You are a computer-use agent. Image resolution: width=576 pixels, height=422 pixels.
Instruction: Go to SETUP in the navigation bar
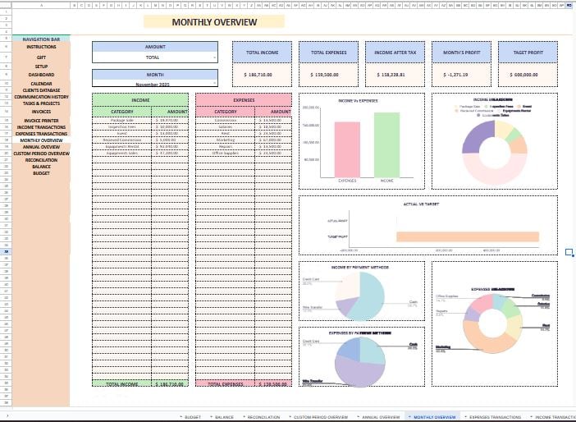point(41,67)
